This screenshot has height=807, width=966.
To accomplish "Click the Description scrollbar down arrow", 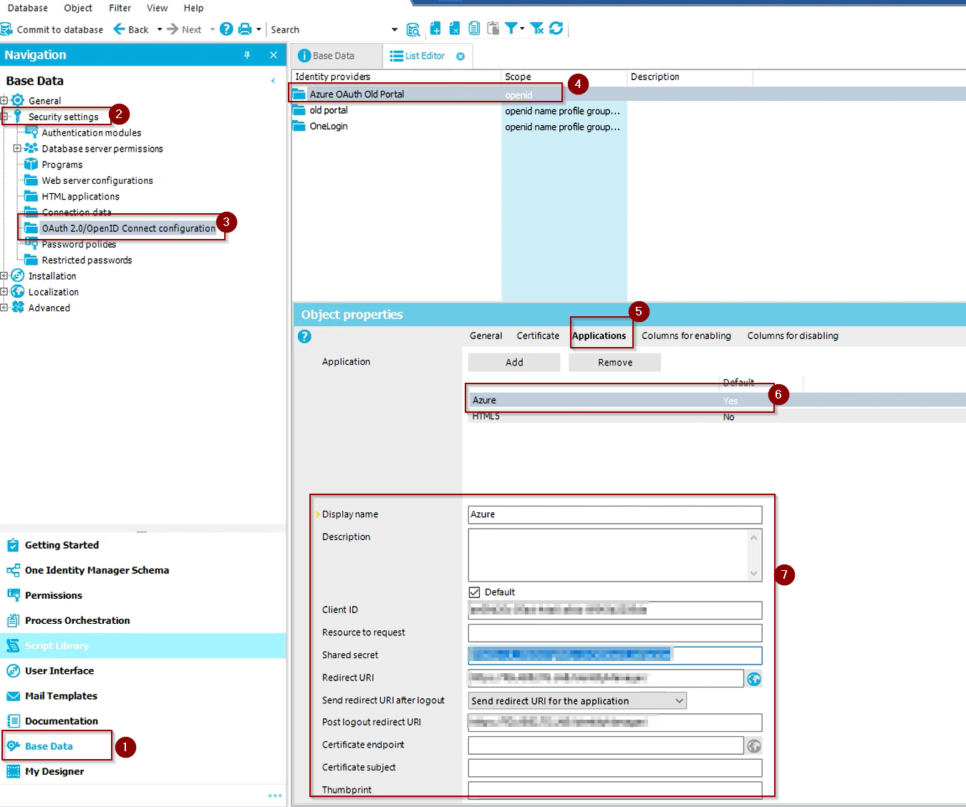I will 753,573.
